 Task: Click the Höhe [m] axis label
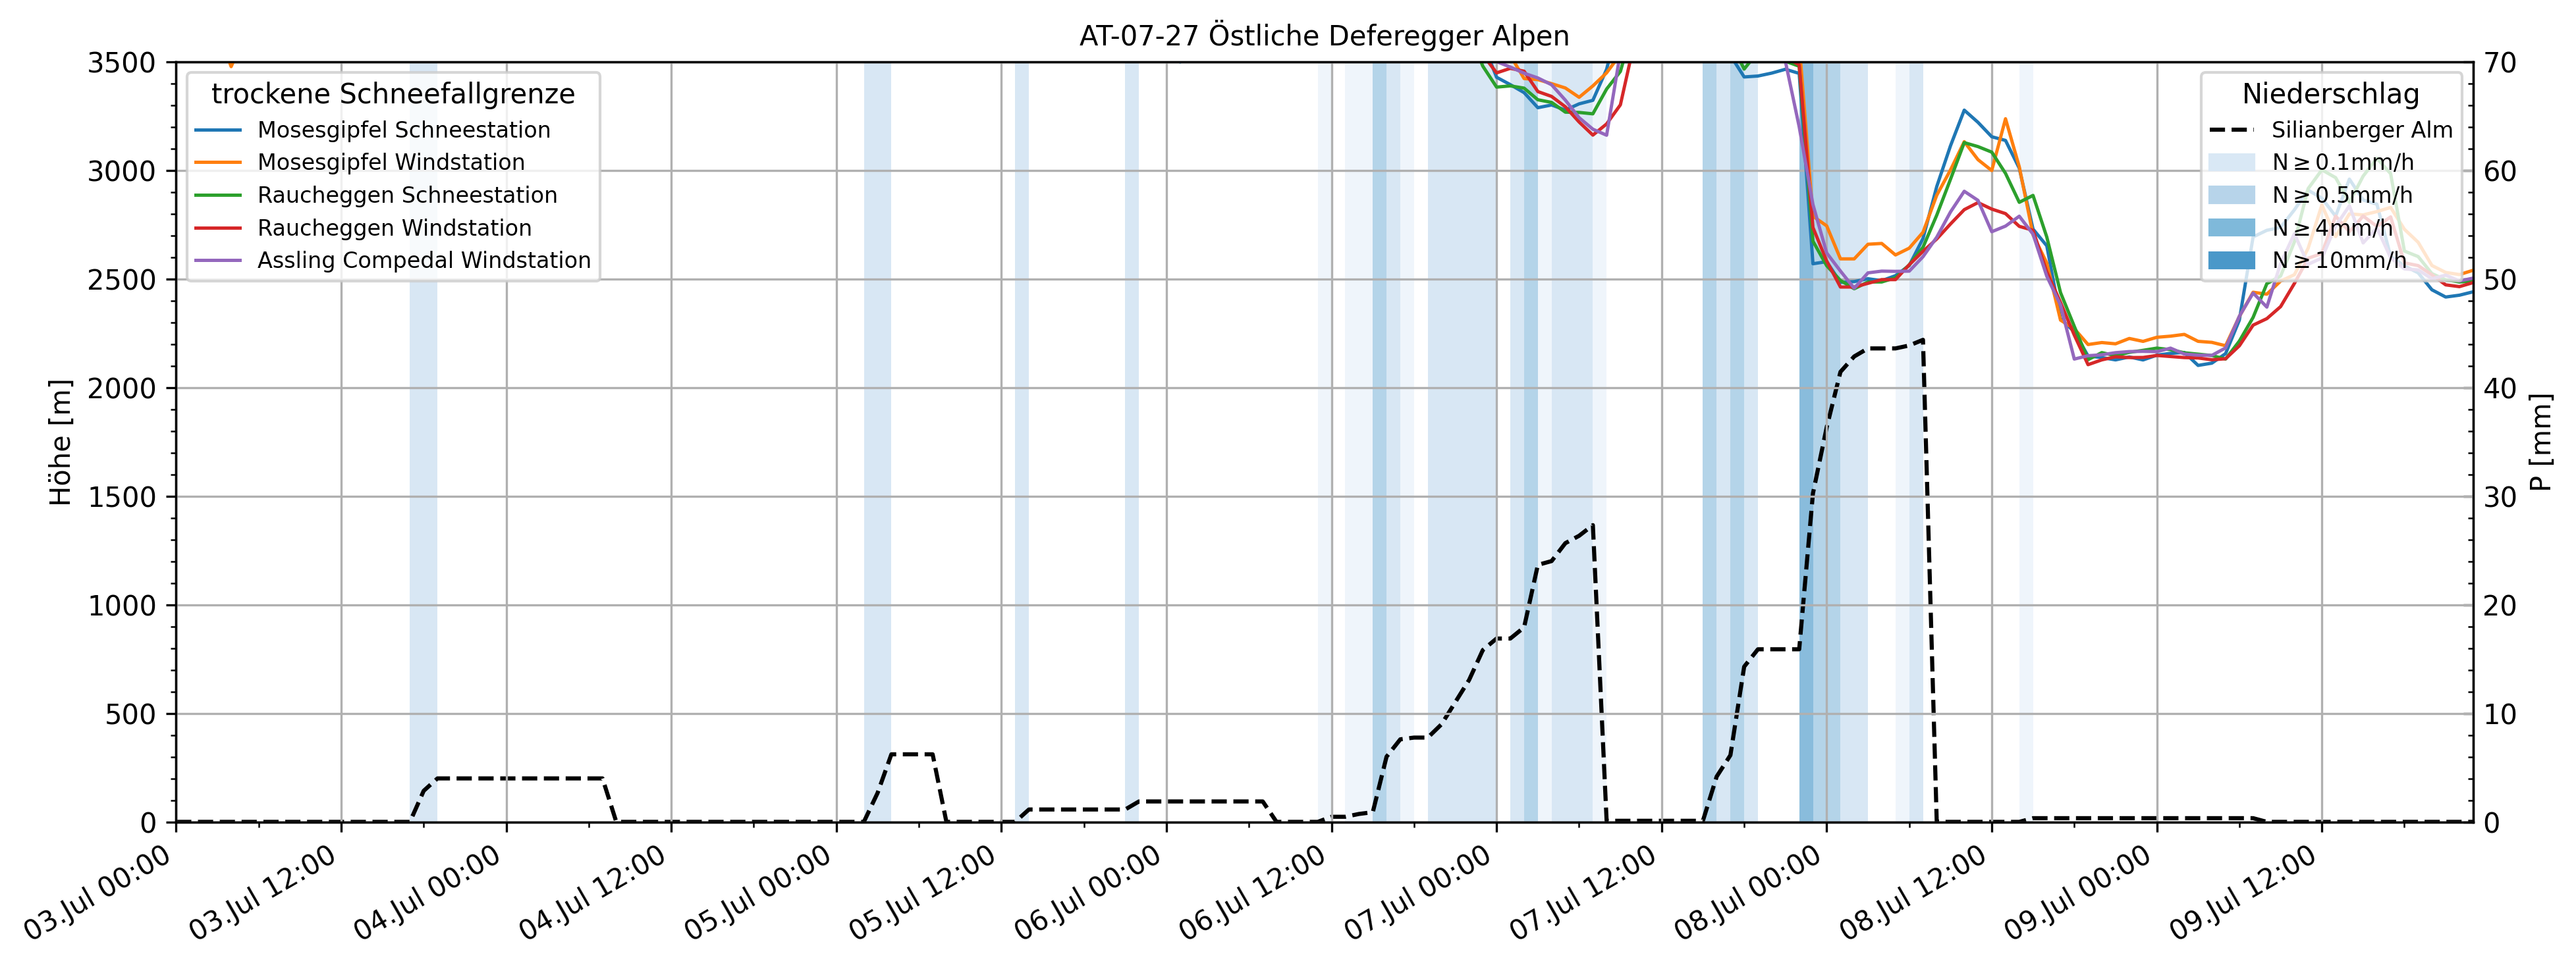pos(61,442)
